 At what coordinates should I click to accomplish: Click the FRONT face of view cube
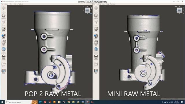coord(87,10)
